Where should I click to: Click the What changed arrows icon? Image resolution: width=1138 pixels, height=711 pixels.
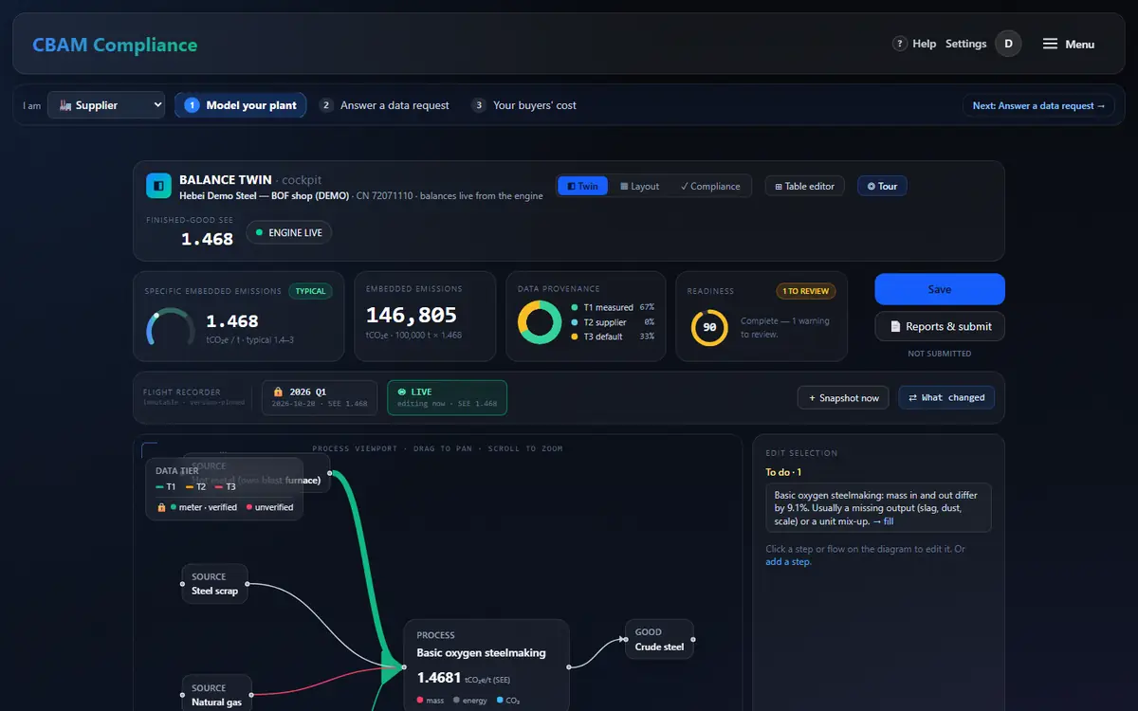coord(913,398)
